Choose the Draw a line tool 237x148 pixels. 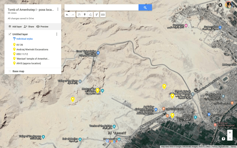click(x=91, y=14)
